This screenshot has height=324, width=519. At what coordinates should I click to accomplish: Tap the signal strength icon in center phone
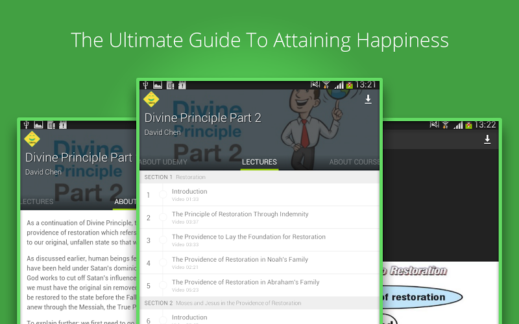click(x=339, y=86)
